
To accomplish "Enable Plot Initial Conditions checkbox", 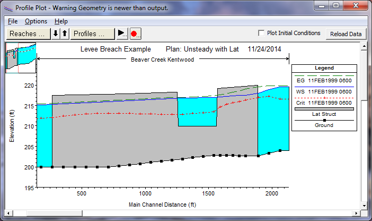I will click(x=261, y=33).
